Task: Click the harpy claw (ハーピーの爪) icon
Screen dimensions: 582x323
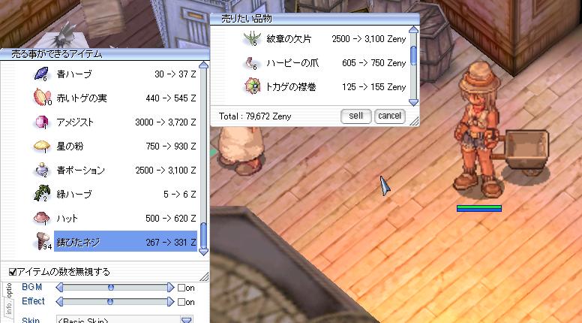Action: point(250,63)
